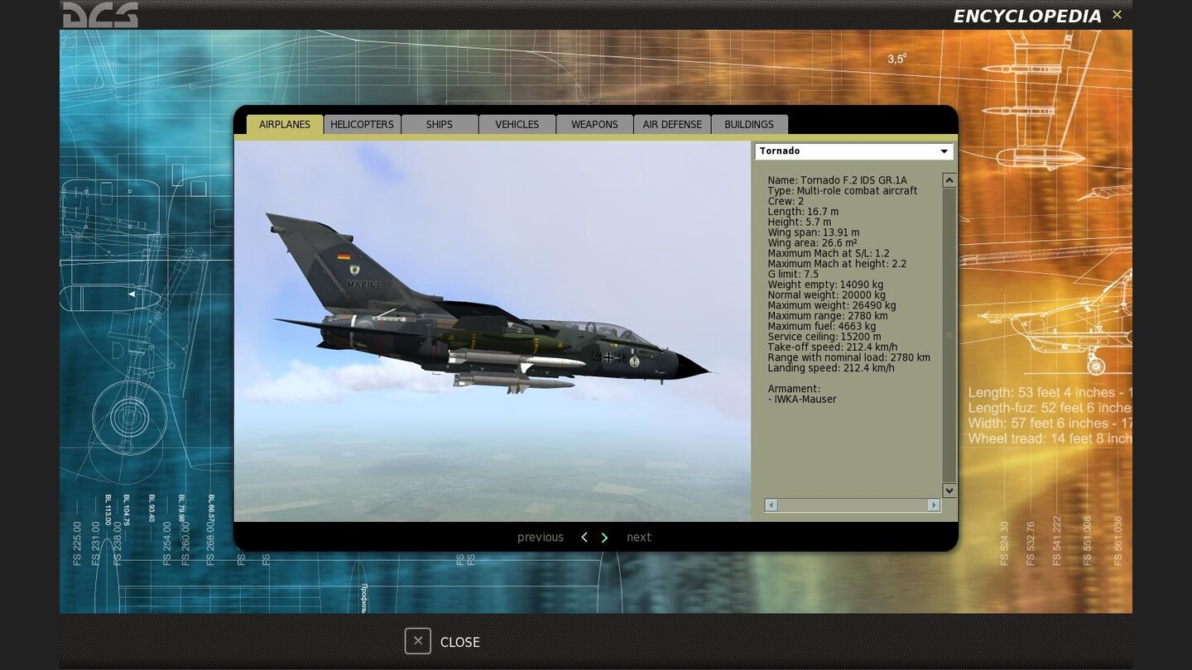This screenshot has width=1192, height=670.
Task: Click the 'previous' text link
Action: tap(541, 538)
